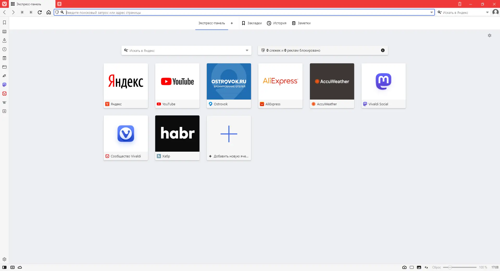Image resolution: width=500 pixels, height=271 pixels.
Task: Open the Ostrovok speed dial
Action: [x=229, y=86]
